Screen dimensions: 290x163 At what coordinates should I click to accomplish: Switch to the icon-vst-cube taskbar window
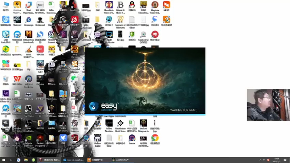pyautogui.click(x=74, y=160)
